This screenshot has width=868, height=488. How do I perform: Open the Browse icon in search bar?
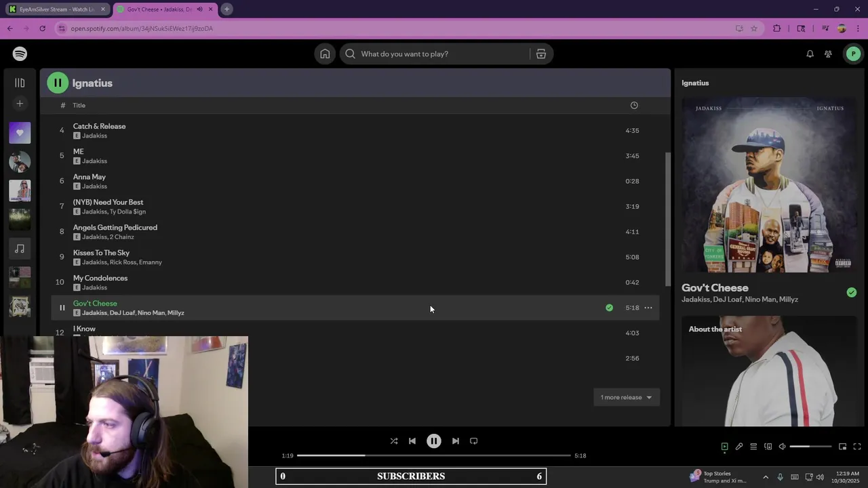(540, 54)
